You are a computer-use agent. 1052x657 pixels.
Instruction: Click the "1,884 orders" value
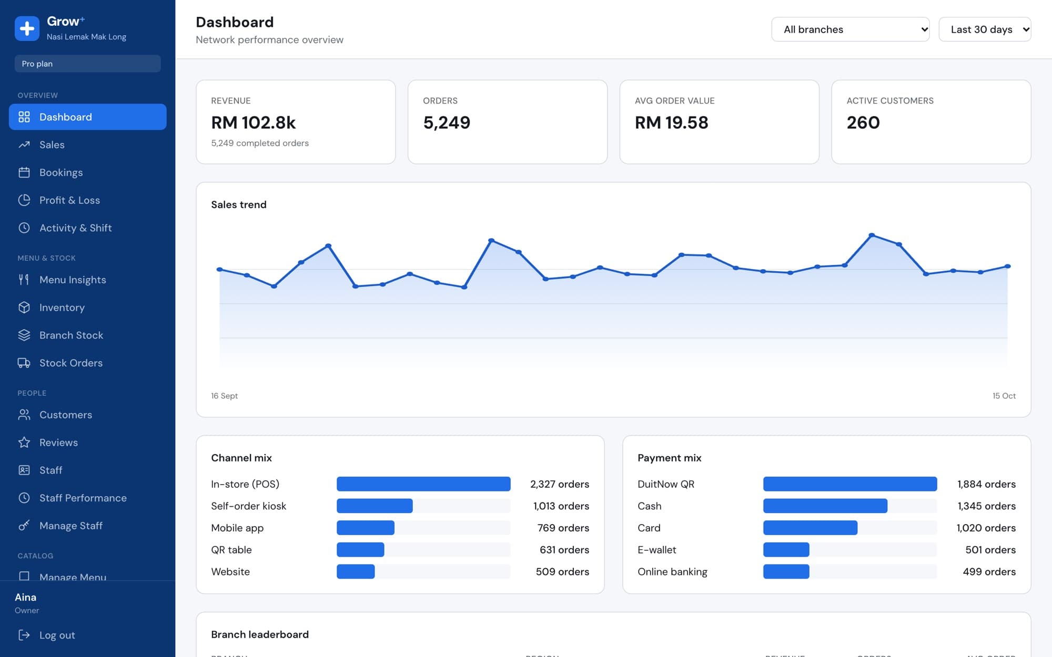986,484
